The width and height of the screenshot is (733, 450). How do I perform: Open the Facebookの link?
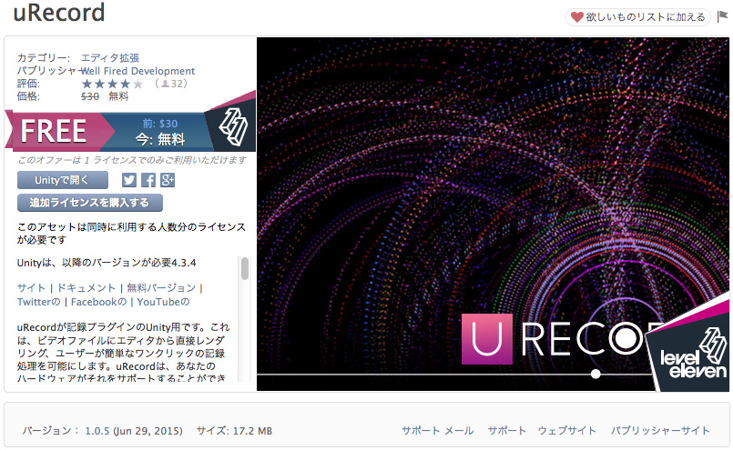coord(98,302)
